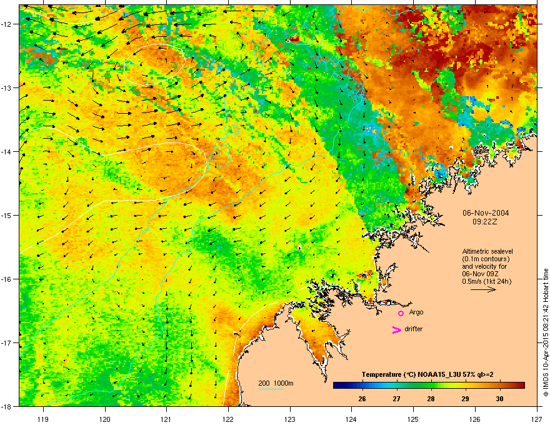Click the magenta drifter arrow symbol in legend

[396, 329]
